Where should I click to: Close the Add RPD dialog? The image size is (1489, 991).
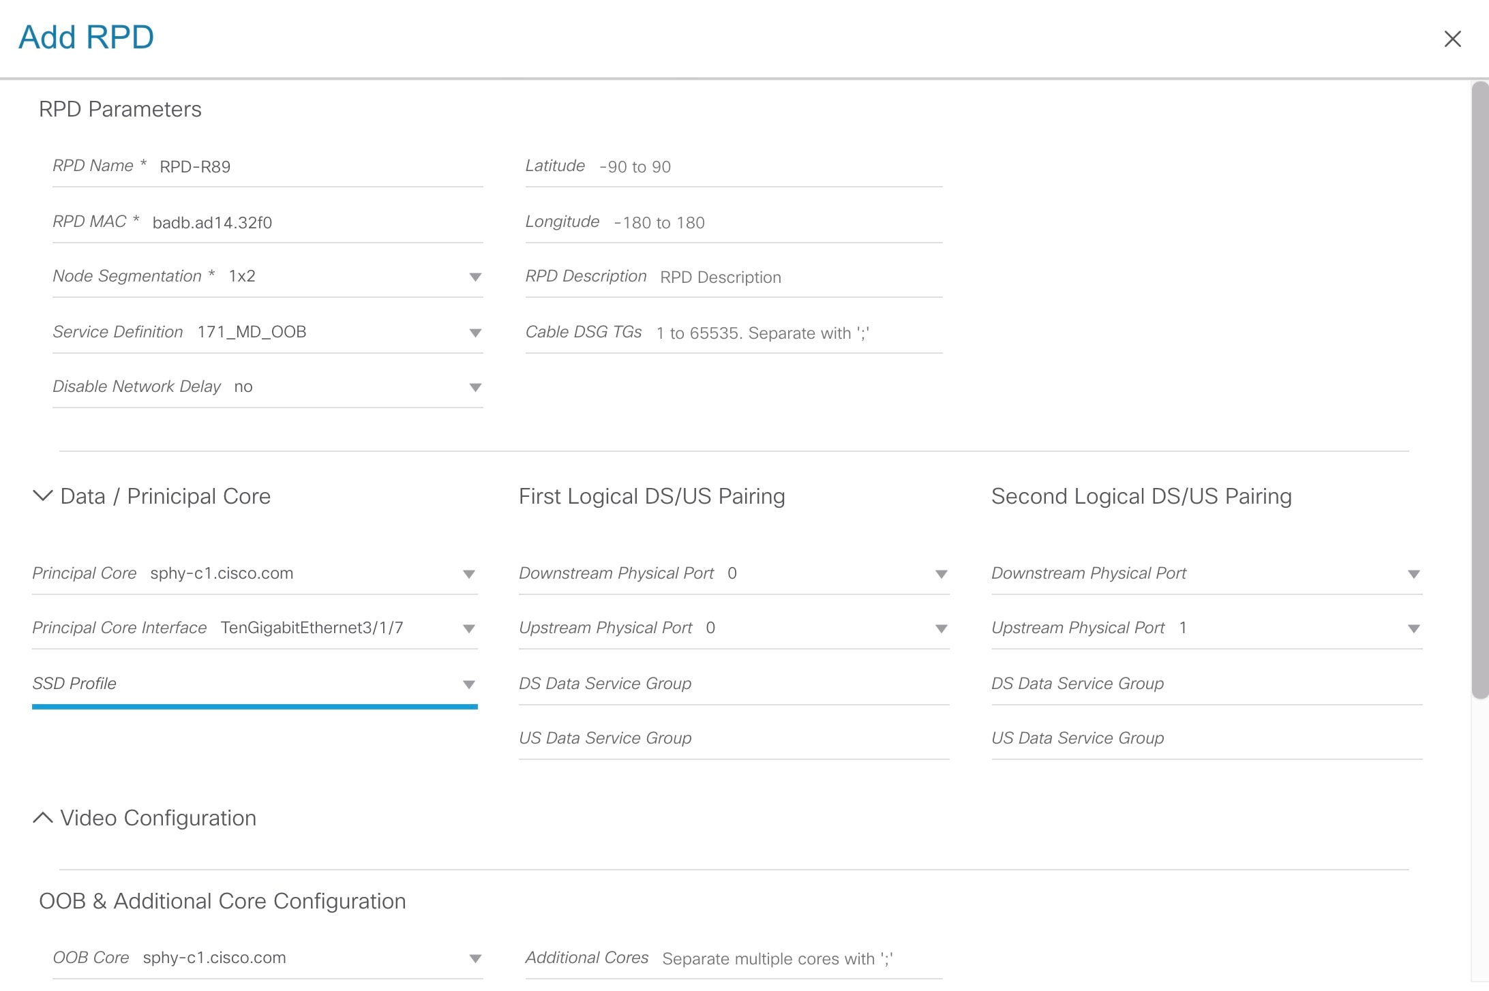tap(1453, 39)
